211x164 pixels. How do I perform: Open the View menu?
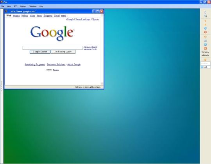tap(9, 6)
